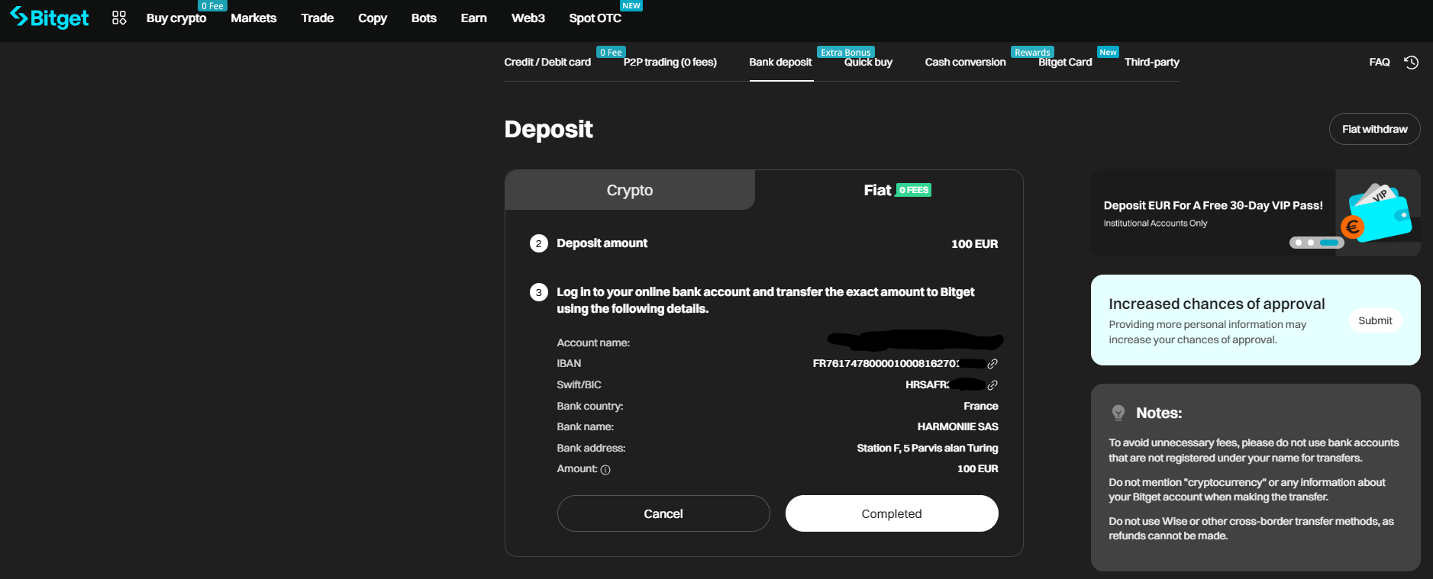Switch to Credit / Debit card tab
Viewport: 1433px width, 579px height.
tap(547, 62)
